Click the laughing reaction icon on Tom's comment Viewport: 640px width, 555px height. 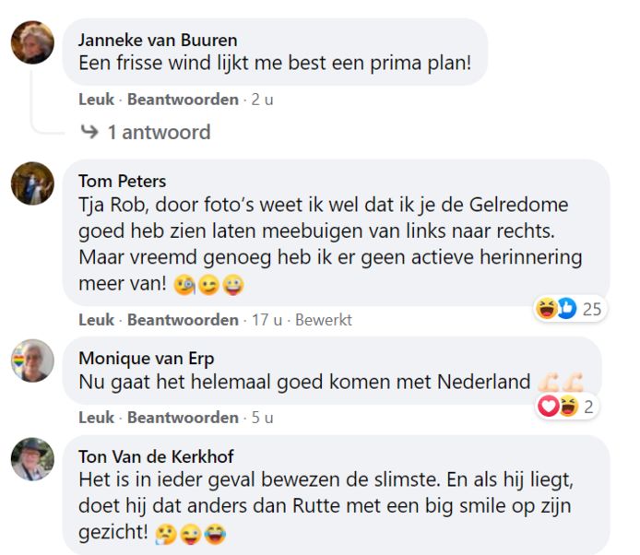point(547,309)
